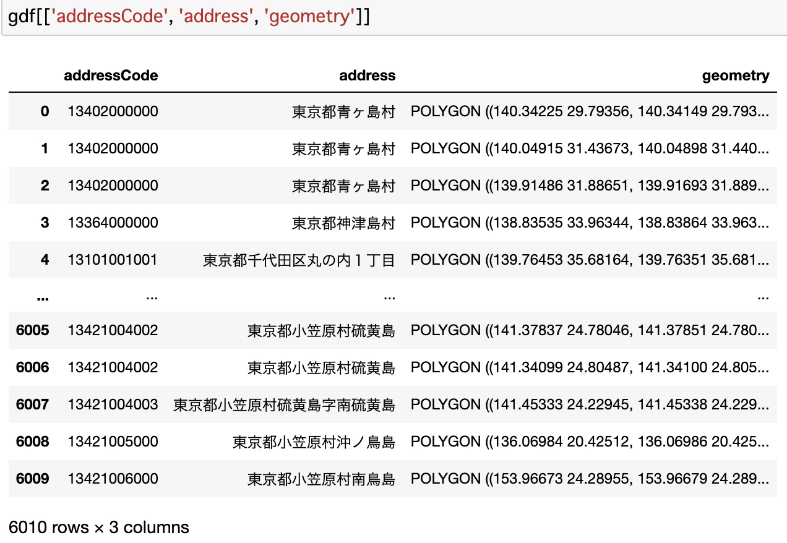Select row index 6007
This screenshot has height=543, width=787.
coord(33,404)
